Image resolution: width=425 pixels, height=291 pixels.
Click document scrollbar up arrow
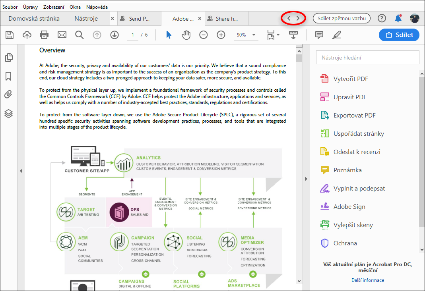[x=299, y=51]
